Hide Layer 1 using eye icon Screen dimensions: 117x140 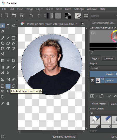pyautogui.click(x=92, y=81)
